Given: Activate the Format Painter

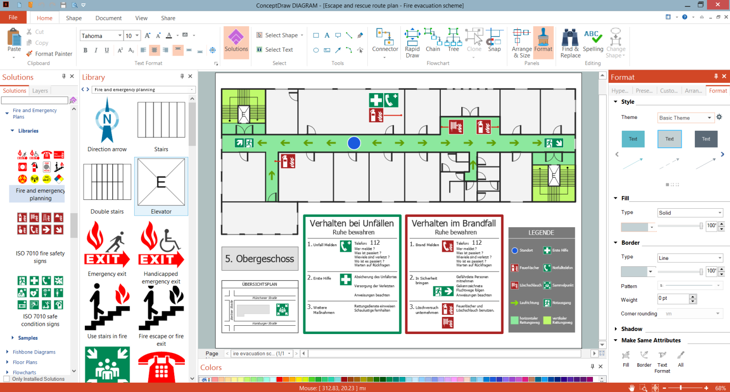Looking at the screenshot, I should pyautogui.click(x=49, y=54).
